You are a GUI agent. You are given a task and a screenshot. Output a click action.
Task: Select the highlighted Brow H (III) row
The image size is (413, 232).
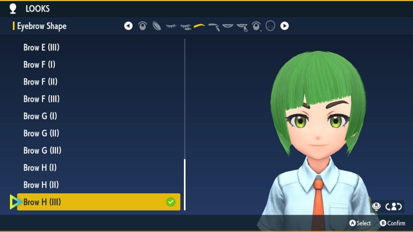click(x=98, y=202)
